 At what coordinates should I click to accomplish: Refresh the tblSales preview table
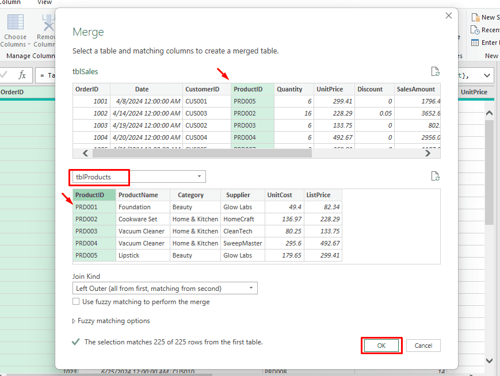click(436, 72)
